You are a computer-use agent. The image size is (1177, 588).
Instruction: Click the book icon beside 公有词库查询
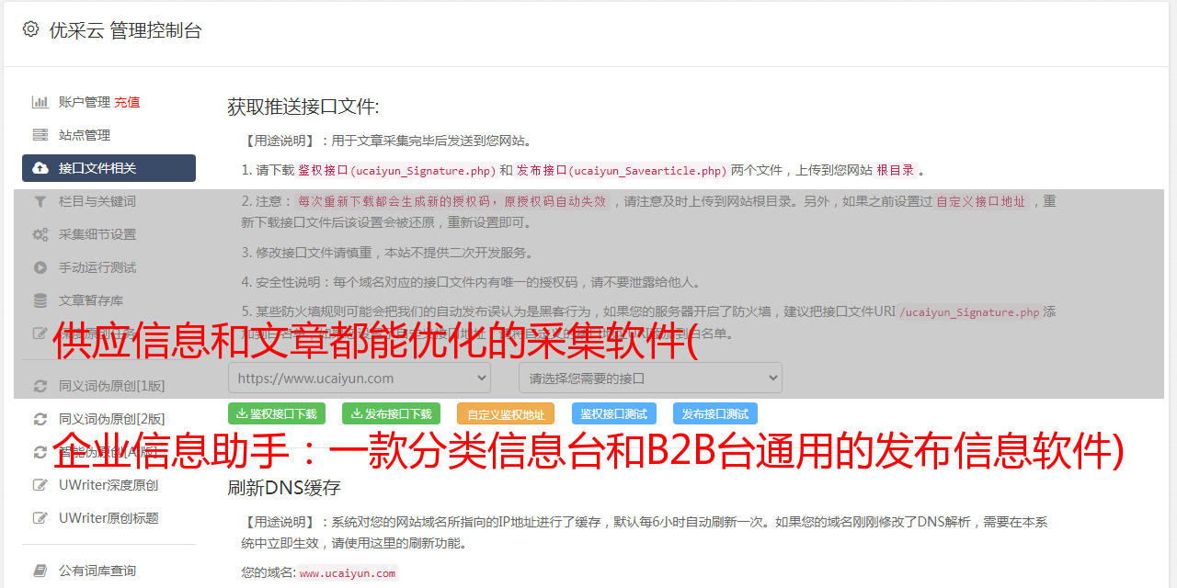[x=40, y=571]
